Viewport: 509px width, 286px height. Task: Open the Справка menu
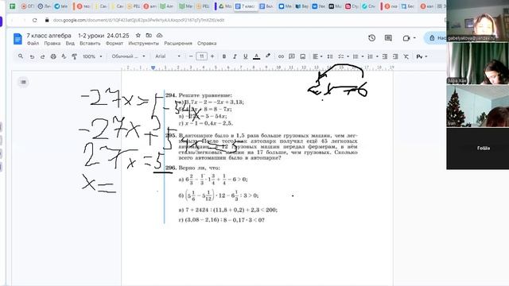(x=207, y=43)
